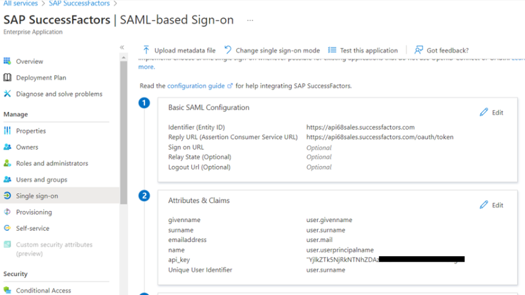The width and height of the screenshot is (525, 295).
Task: Click the pencil icon in Attributes & Claims
Action: 484,205
